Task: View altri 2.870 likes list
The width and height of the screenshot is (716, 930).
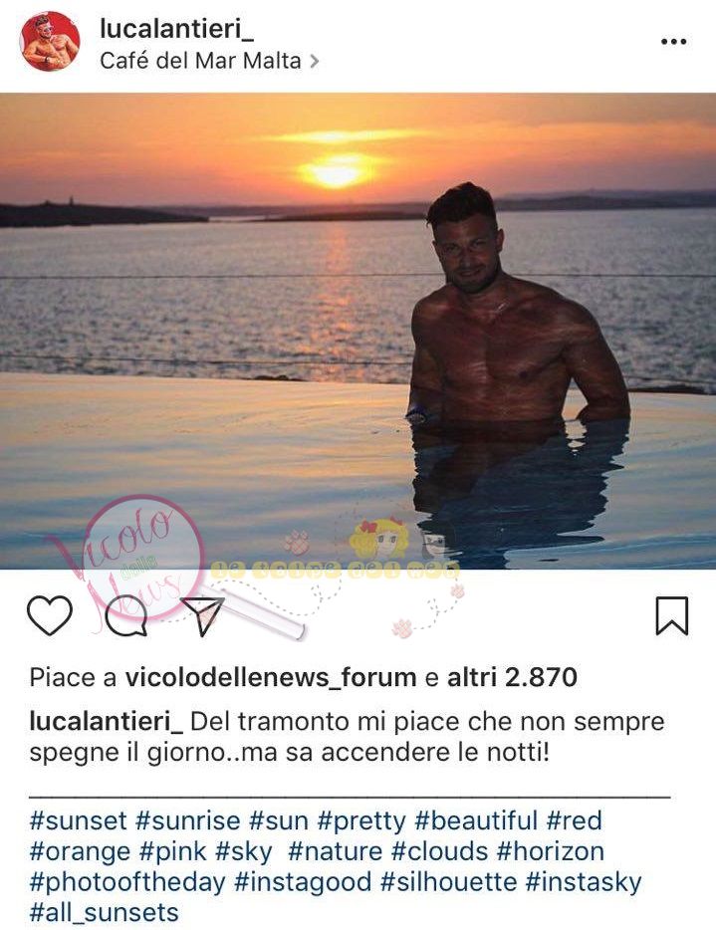Action: 512,677
